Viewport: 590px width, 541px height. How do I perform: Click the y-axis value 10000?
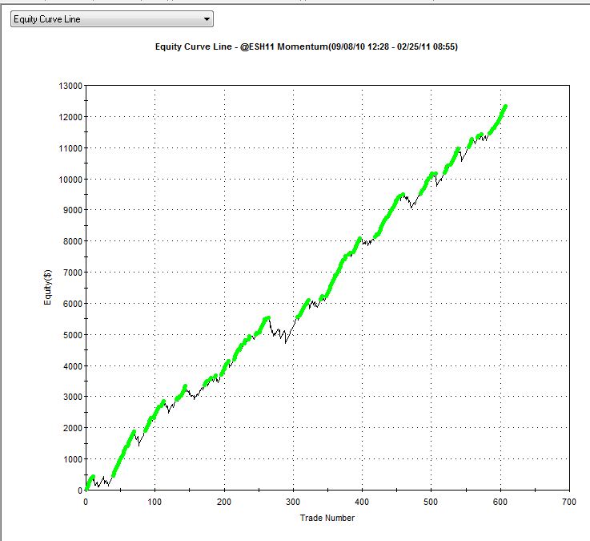coord(70,180)
